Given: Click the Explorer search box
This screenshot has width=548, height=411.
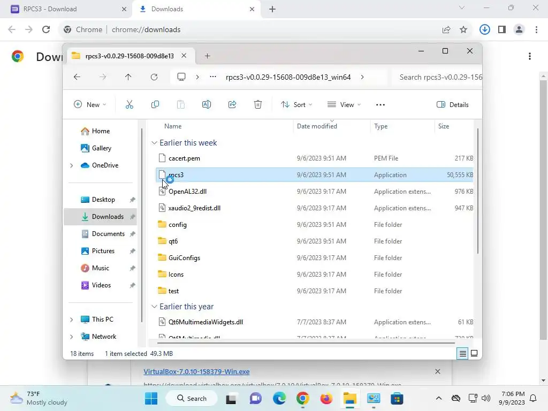Looking at the screenshot, I should (438, 77).
